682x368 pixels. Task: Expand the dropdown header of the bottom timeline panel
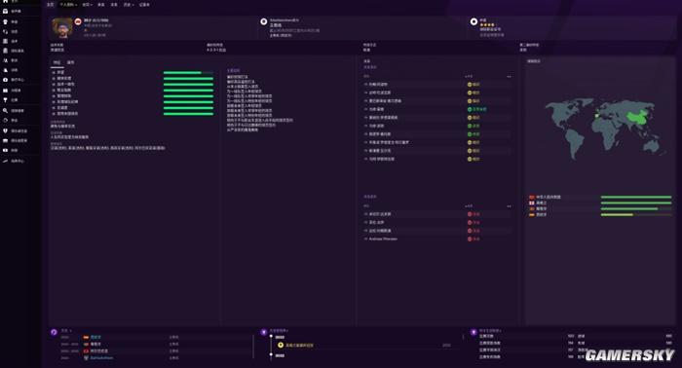[279, 331]
